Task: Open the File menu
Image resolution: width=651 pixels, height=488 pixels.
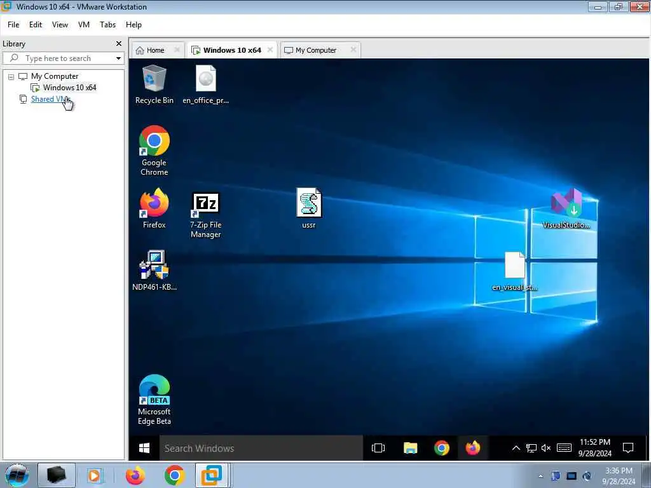Action: (13, 25)
